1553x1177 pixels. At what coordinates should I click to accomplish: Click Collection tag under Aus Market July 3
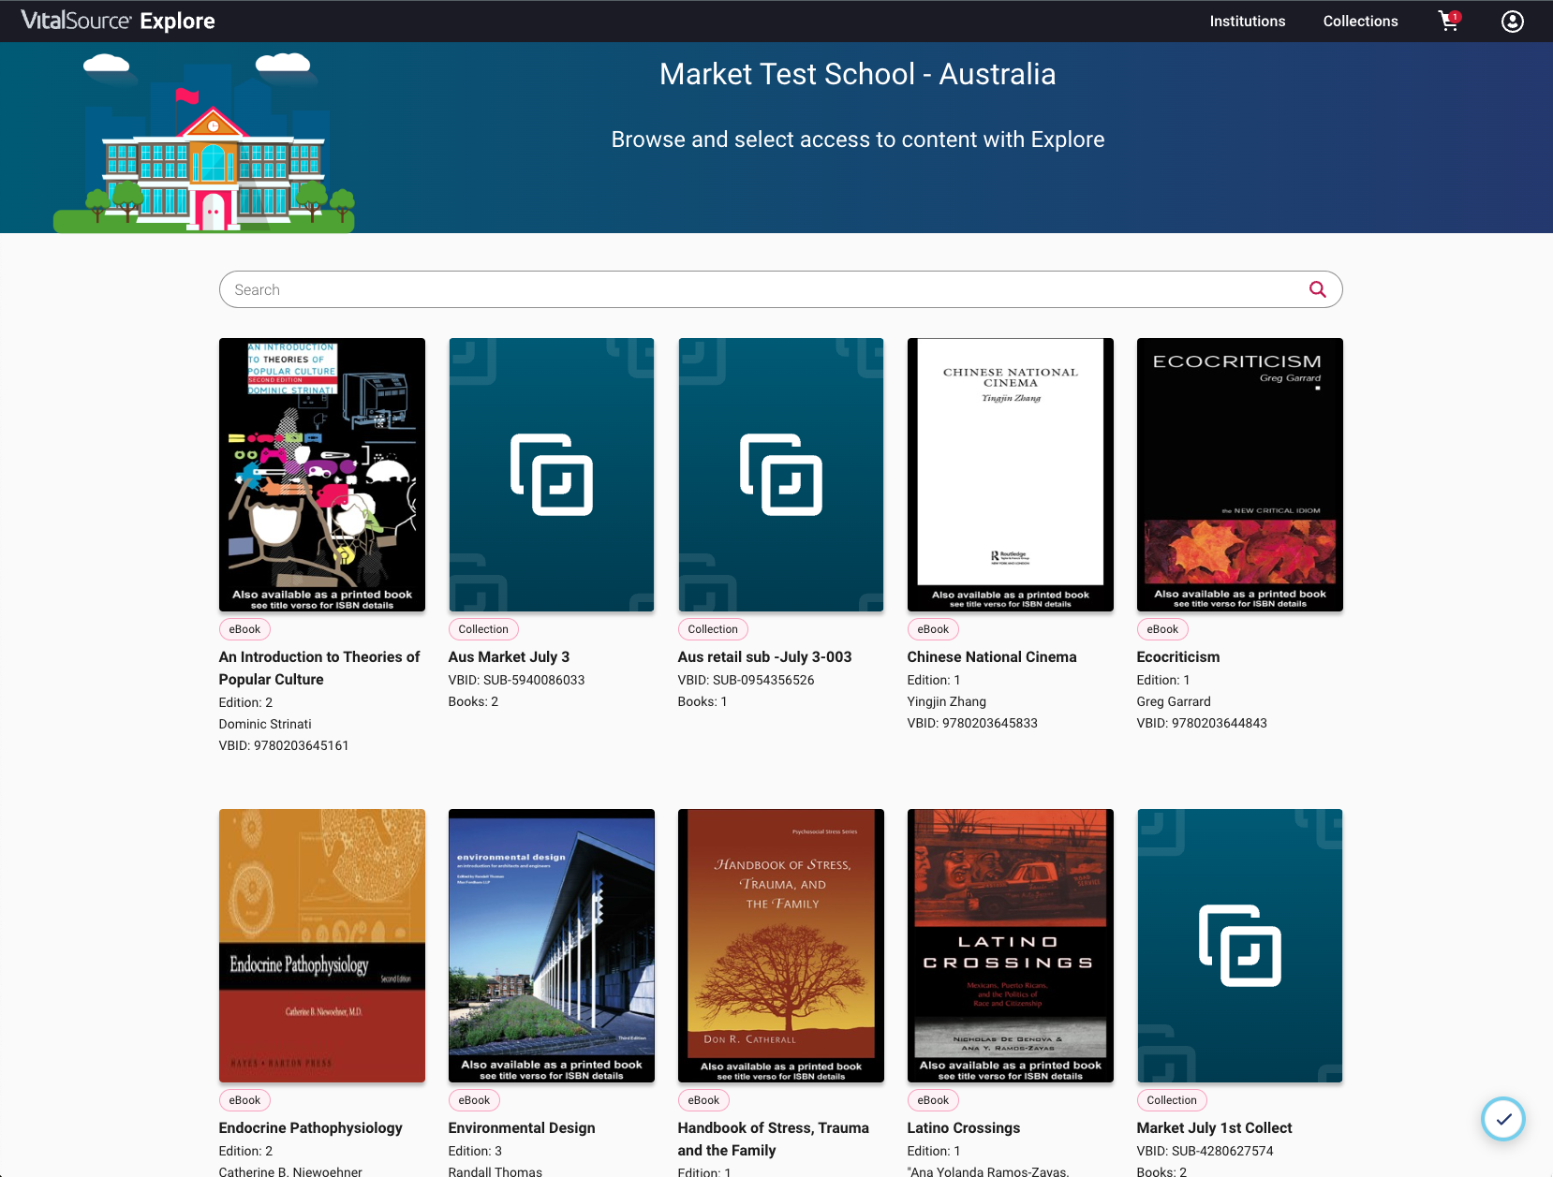click(483, 629)
